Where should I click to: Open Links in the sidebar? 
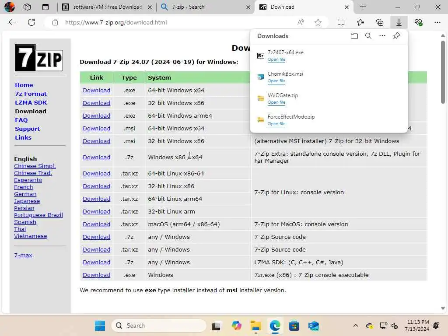[x=23, y=137]
